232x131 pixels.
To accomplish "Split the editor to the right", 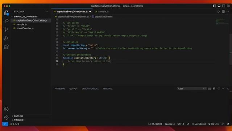I will 223,12.
